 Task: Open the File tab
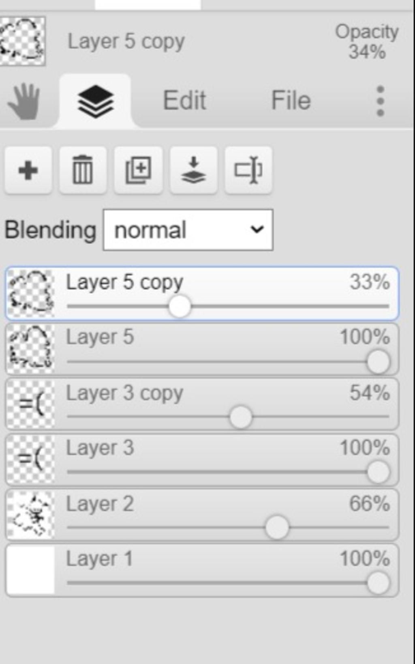click(x=291, y=100)
